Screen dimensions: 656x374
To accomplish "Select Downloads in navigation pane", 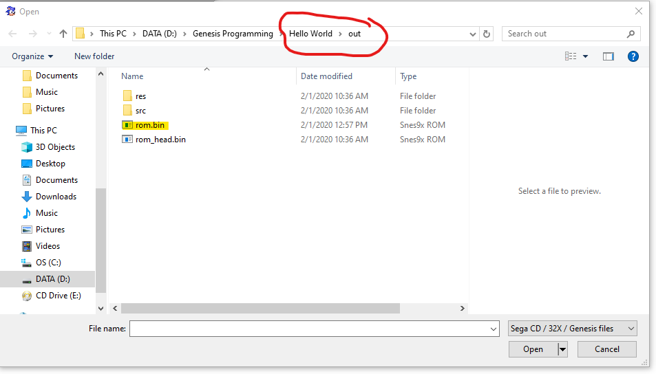I will click(x=56, y=197).
